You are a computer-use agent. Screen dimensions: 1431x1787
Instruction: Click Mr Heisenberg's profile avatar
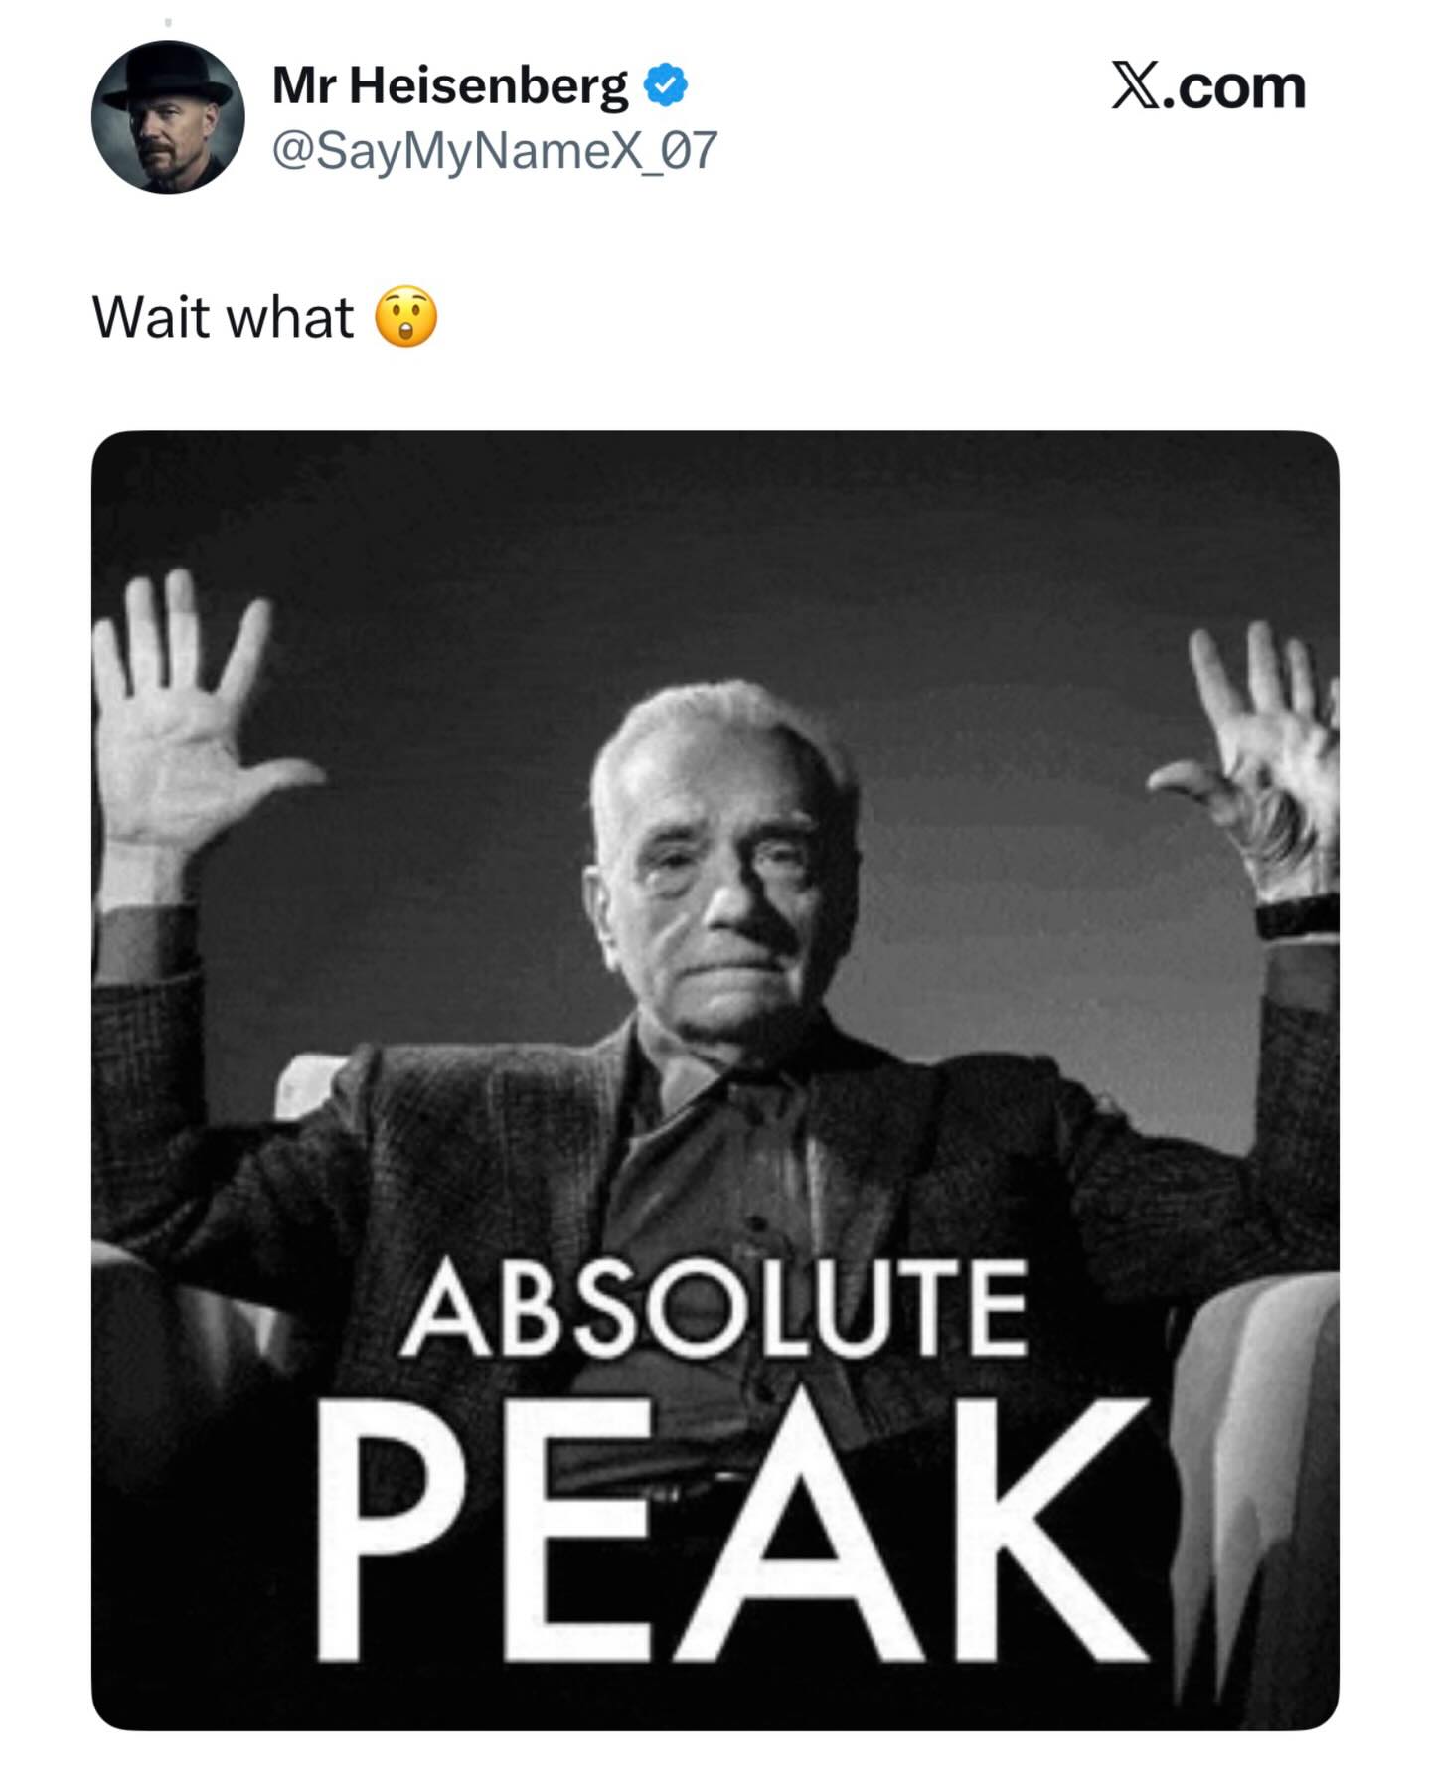pos(167,117)
